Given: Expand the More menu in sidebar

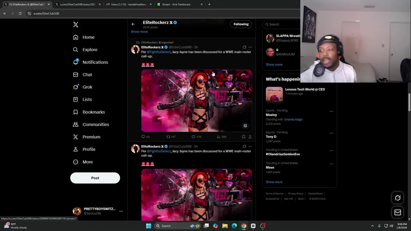Looking at the screenshot, I should 83,162.
